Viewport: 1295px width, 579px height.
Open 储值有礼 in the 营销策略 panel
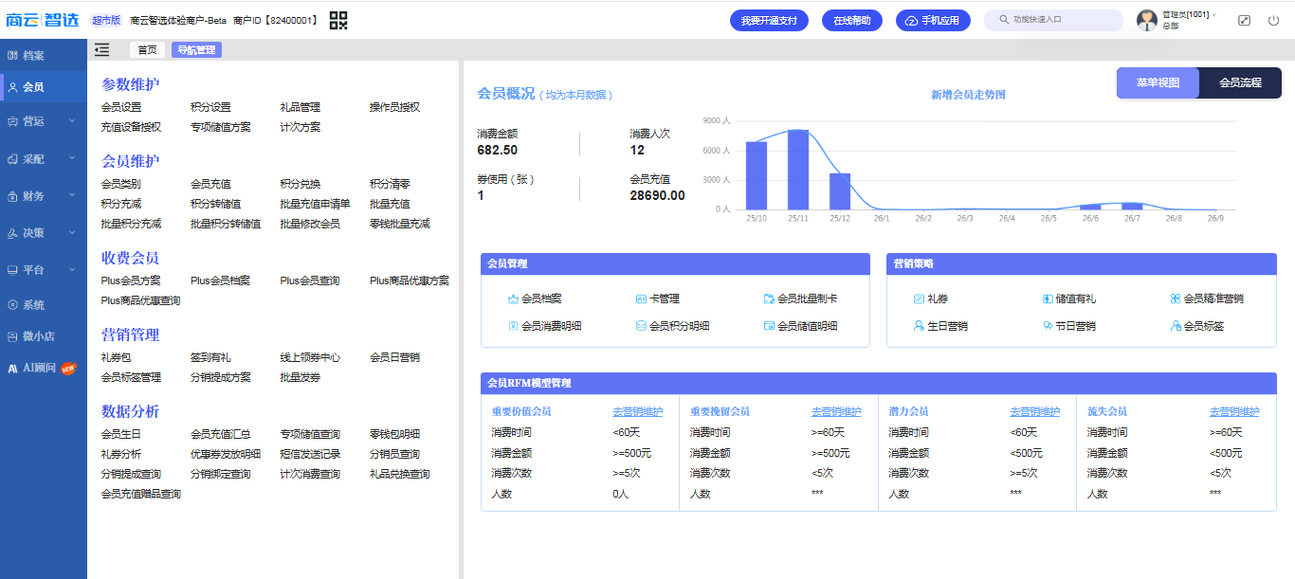[x=1068, y=299]
